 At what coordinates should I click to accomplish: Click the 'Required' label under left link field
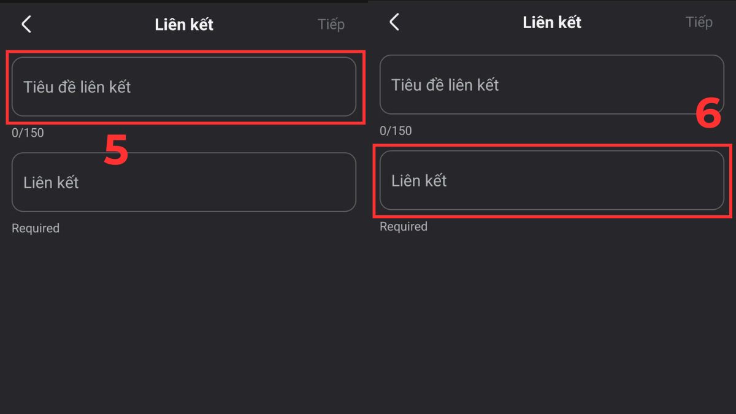pyautogui.click(x=35, y=228)
